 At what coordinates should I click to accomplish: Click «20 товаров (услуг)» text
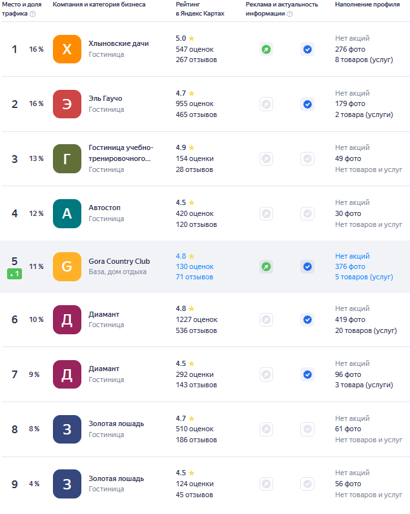366,330
